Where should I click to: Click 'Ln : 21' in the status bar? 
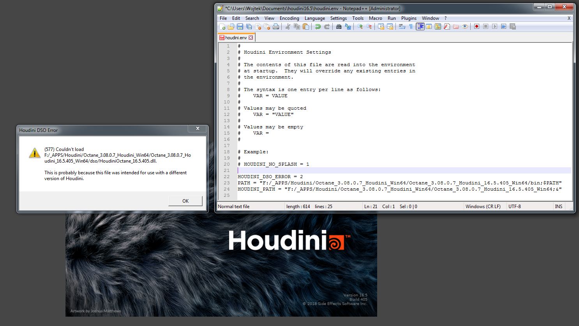pos(371,207)
